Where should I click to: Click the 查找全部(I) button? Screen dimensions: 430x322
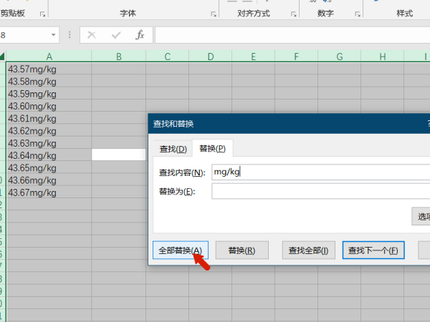coord(307,250)
